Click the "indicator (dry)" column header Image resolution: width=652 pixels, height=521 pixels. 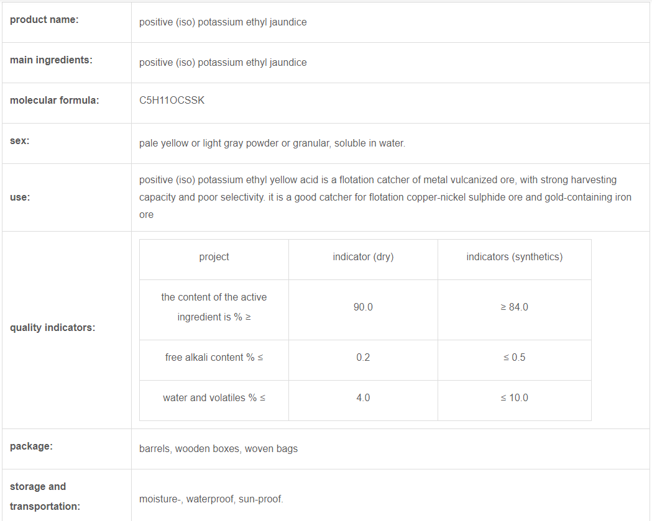(x=363, y=257)
